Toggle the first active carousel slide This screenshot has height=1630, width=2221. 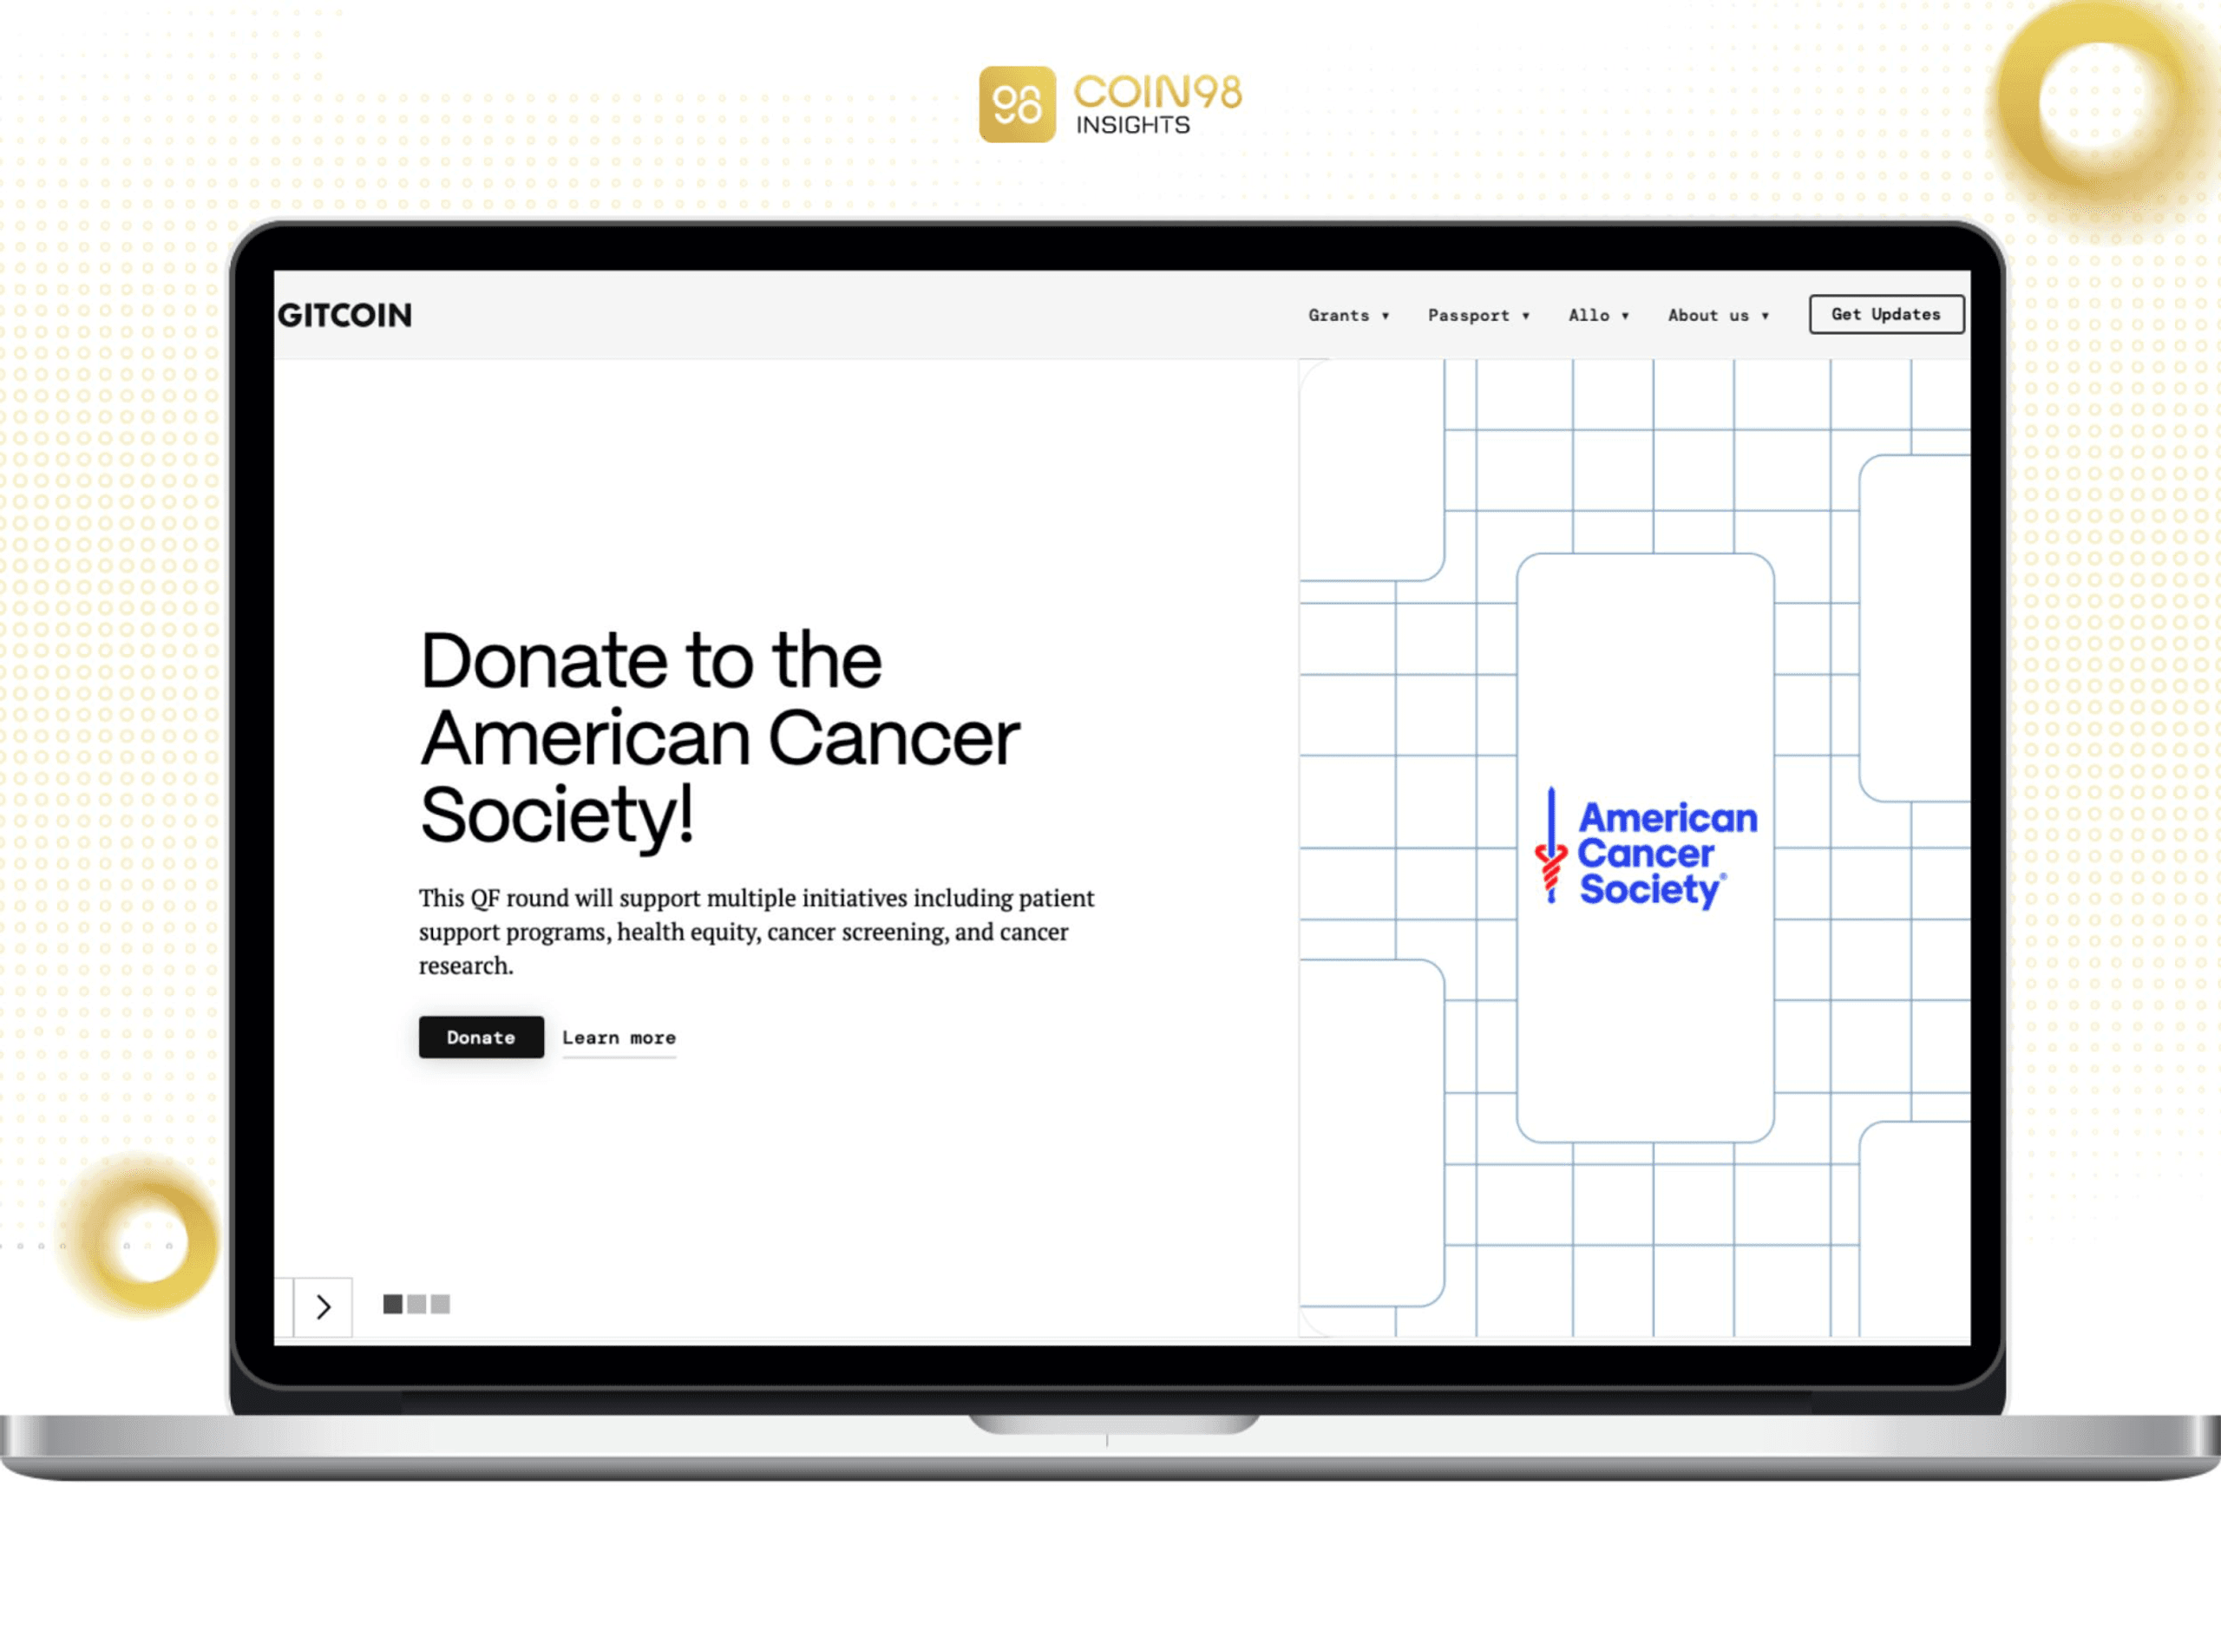point(393,1307)
